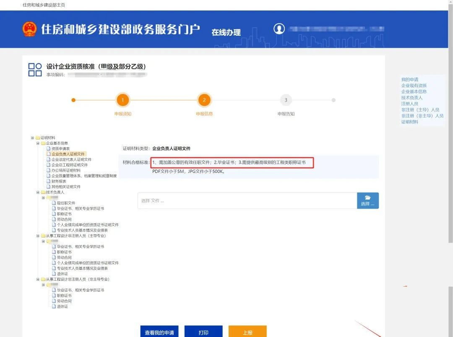Open 企业现有资质 in right sidebar

coord(414,86)
